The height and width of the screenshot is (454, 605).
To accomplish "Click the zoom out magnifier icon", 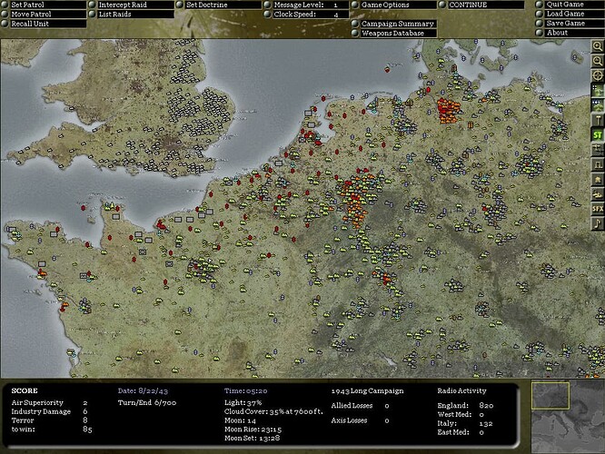I will 598,60.
